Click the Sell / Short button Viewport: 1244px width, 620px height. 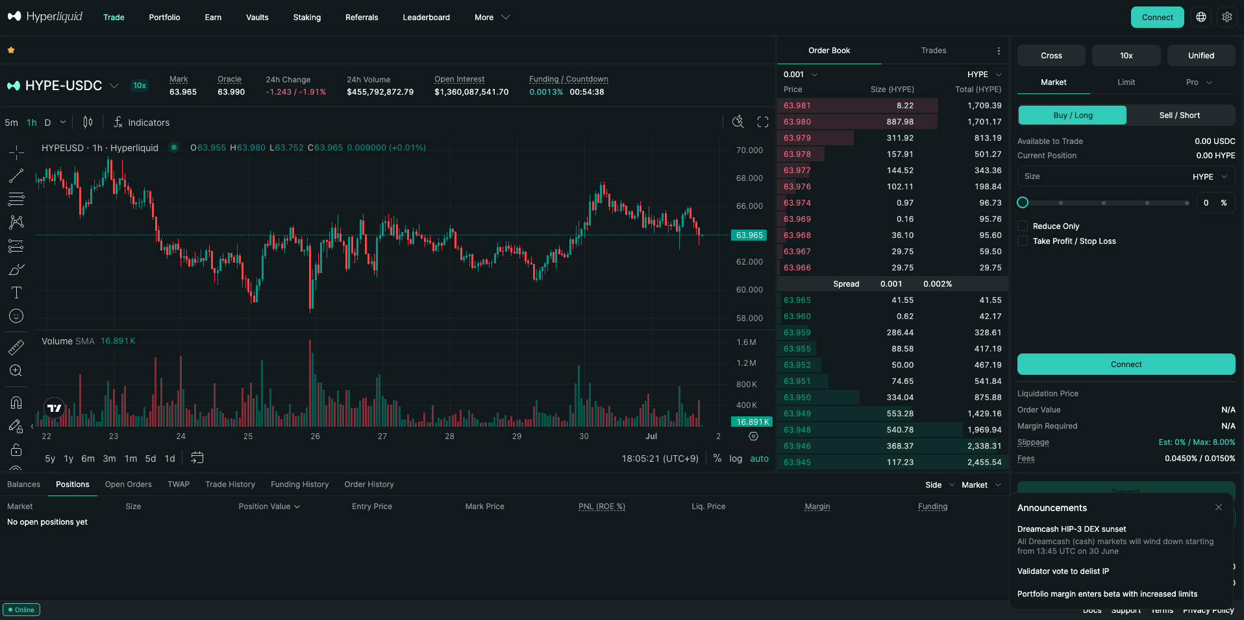[1180, 115]
